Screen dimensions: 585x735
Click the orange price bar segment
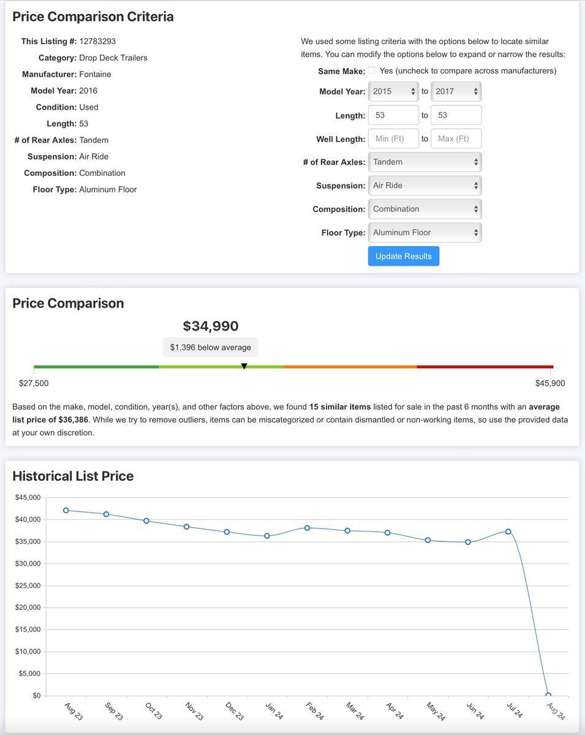(350, 367)
